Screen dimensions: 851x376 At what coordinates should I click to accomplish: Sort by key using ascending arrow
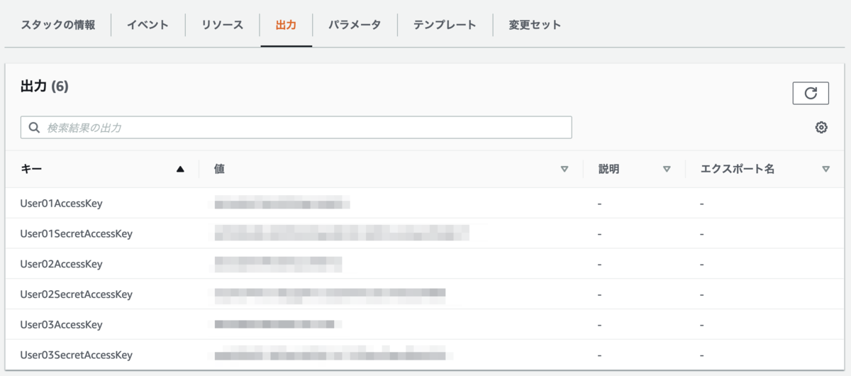(x=180, y=169)
